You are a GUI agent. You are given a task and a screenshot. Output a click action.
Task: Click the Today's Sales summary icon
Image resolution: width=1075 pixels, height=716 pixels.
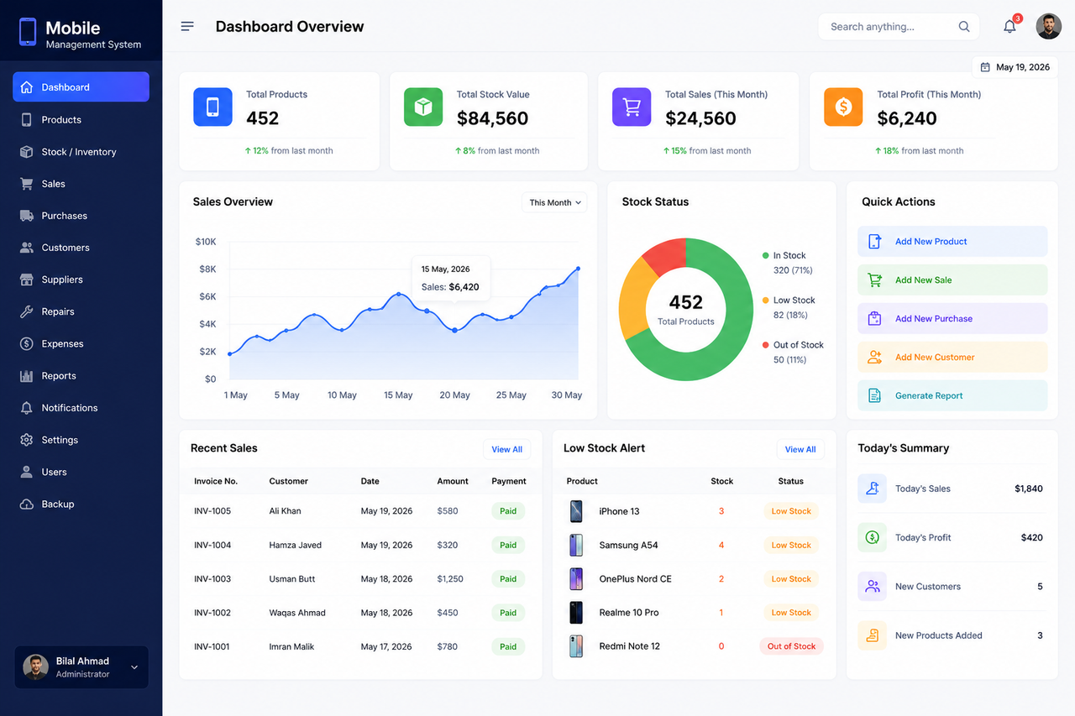873,489
